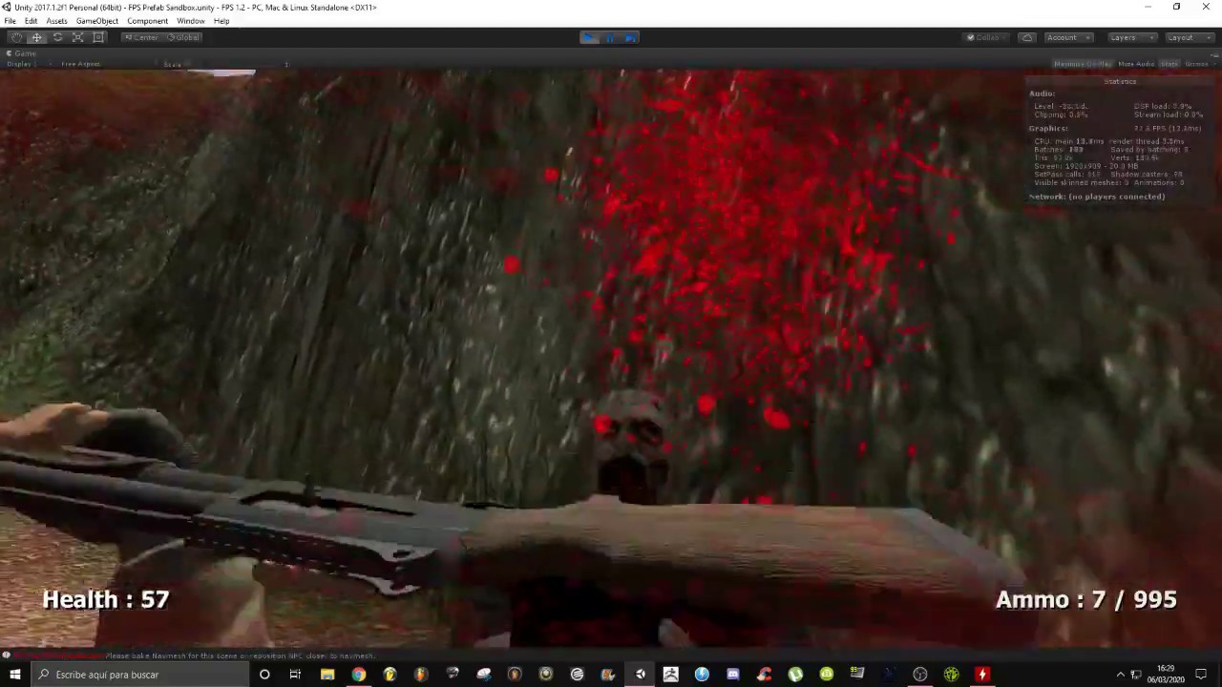Viewport: 1222px width, 687px height.
Task: Advance one frame with Step button
Action: [630, 37]
